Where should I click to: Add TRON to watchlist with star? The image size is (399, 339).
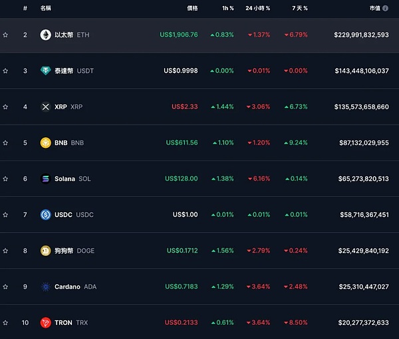pyautogui.click(x=5, y=322)
